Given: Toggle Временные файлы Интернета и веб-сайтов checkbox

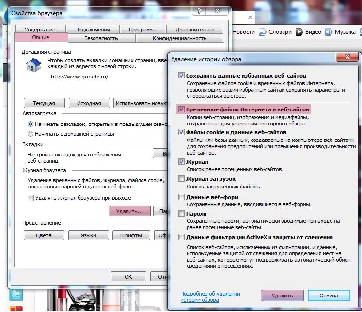Looking at the screenshot, I should 181,109.
